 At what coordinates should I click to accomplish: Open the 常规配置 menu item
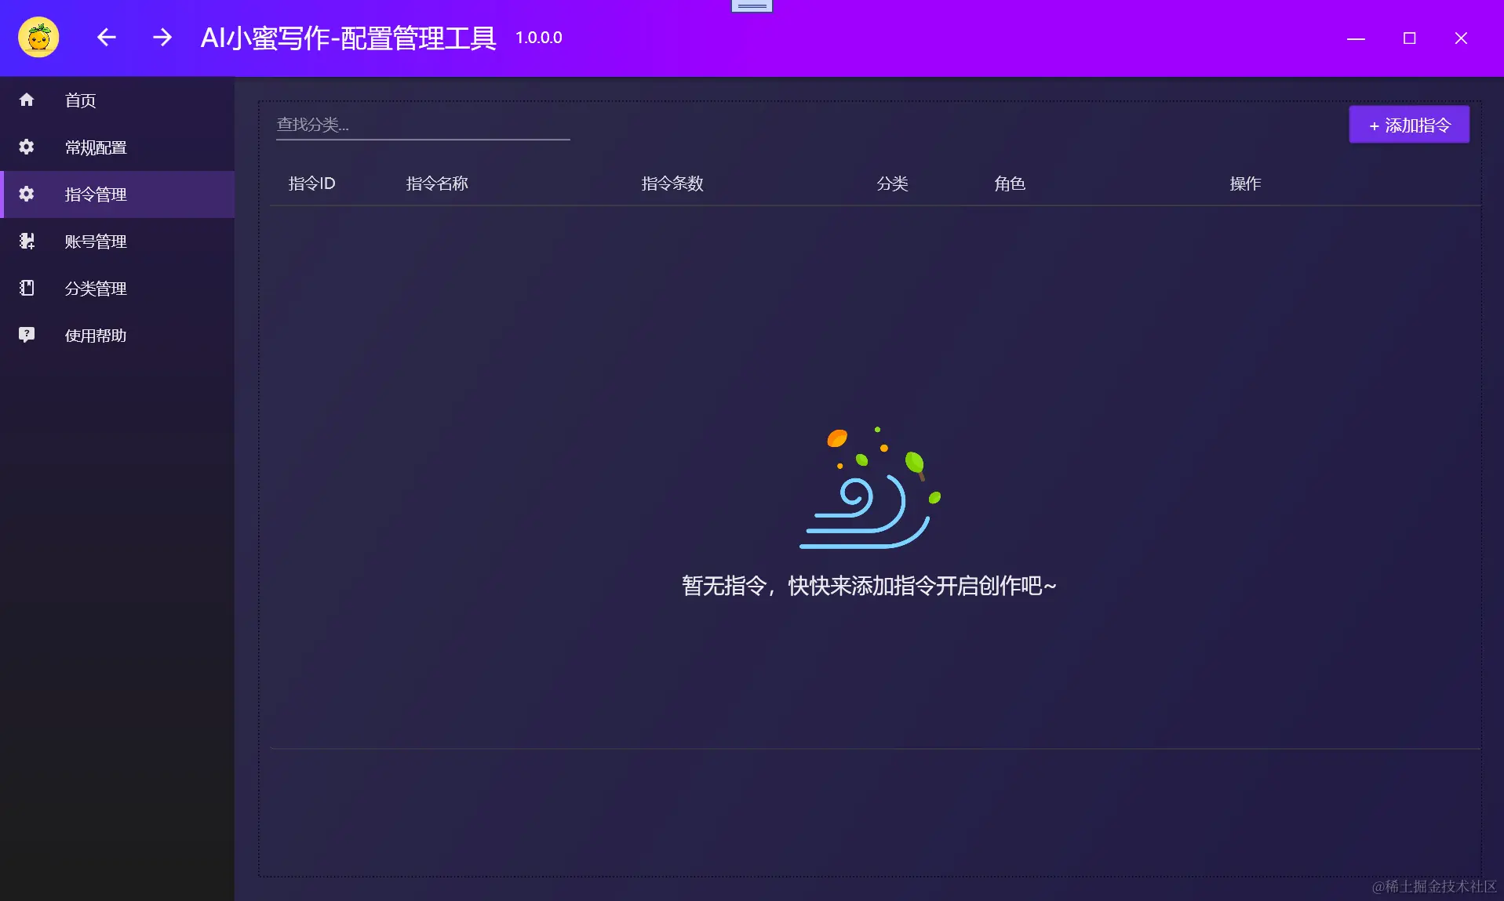click(x=118, y=147)
